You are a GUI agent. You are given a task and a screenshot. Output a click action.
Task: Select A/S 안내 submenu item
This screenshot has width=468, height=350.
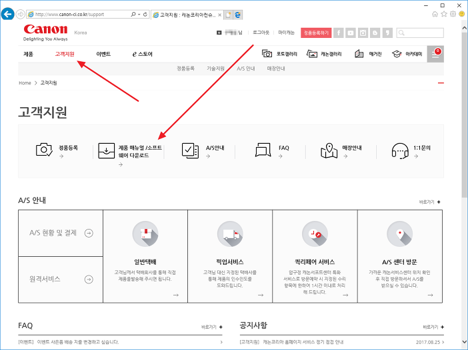[x=246, y=69]
